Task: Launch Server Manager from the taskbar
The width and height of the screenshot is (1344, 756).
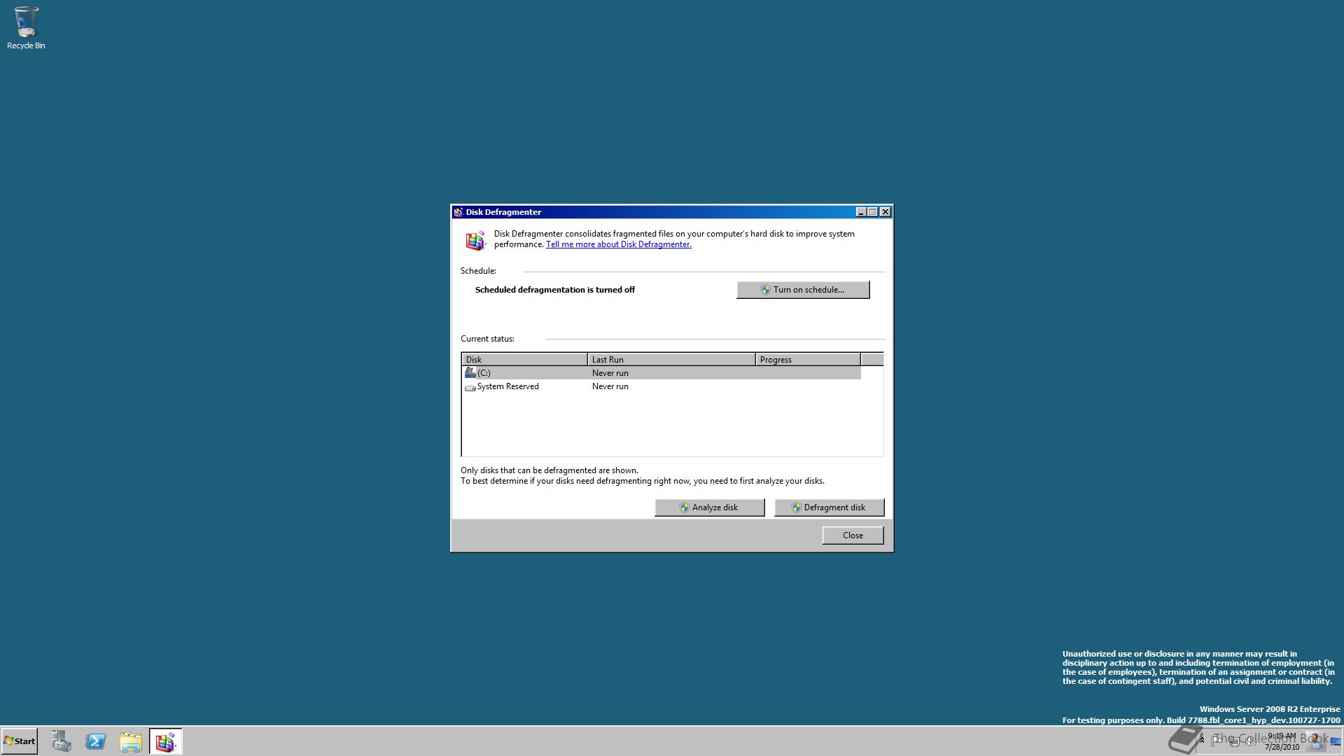Action: 62,741
